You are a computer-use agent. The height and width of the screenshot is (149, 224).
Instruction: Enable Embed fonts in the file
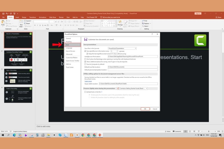click(85, 92)
